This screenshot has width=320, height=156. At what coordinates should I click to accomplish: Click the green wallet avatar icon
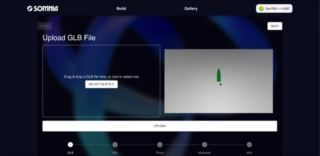261,8
